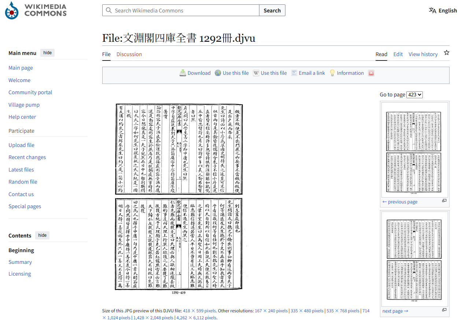Click the Information lightbulb icon

332,73
